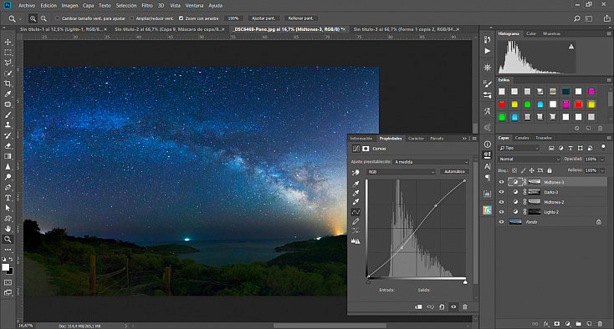Switch to the Información tab
Screen dimensions: 614x329
coord(361,139)
